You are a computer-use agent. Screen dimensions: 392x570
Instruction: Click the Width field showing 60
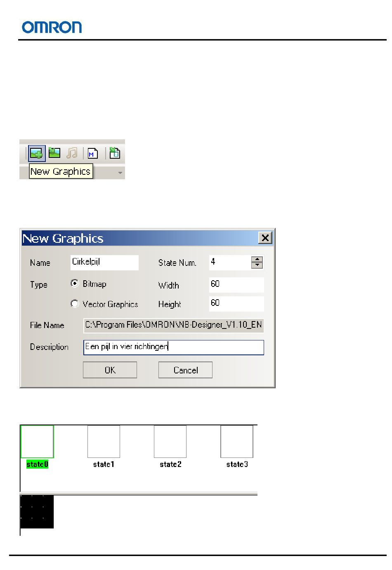236,284
